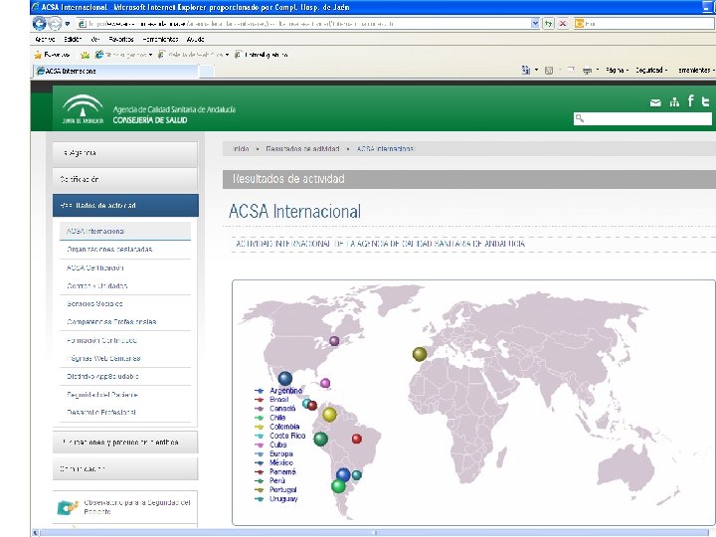
Task: Open Servicios Sociales sidebar link
Action: coord(94,303)
